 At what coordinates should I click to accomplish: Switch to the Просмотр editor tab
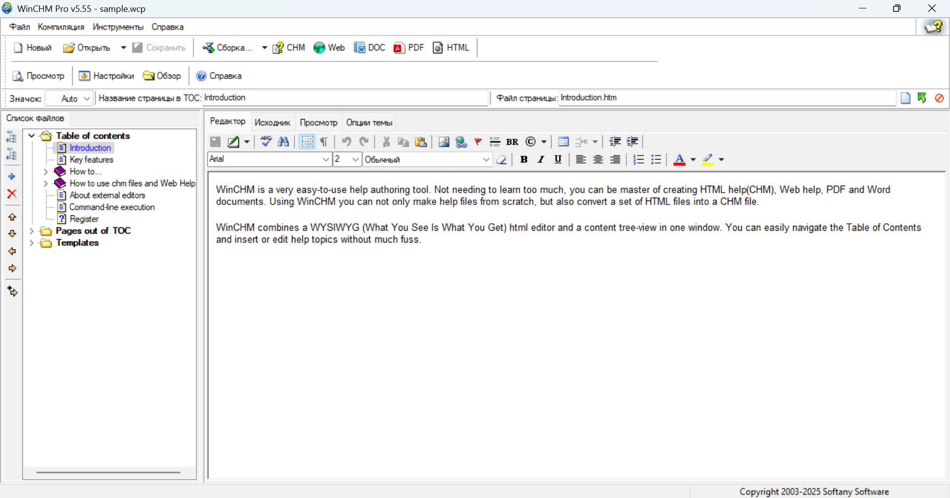[x=319, y=123]
